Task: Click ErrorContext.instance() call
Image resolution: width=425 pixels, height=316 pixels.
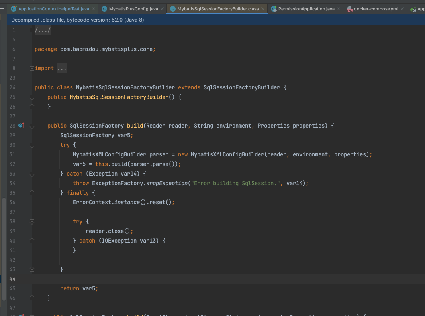Action: (x=110, y=202)
